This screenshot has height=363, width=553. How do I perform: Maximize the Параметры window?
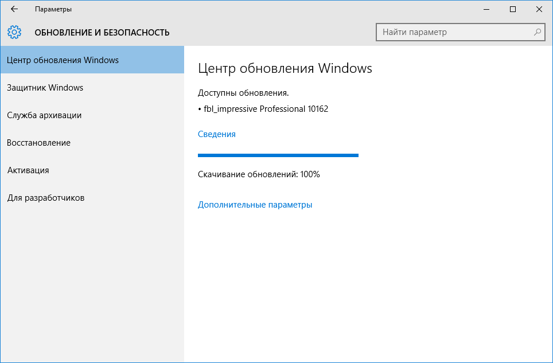click(513, 9)
